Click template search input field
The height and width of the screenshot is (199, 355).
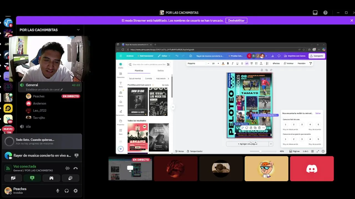(x=149, y=64)
